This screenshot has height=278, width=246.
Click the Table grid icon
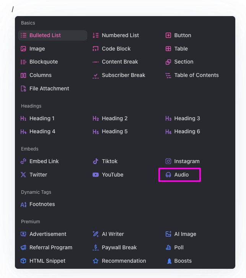[168, 49]
